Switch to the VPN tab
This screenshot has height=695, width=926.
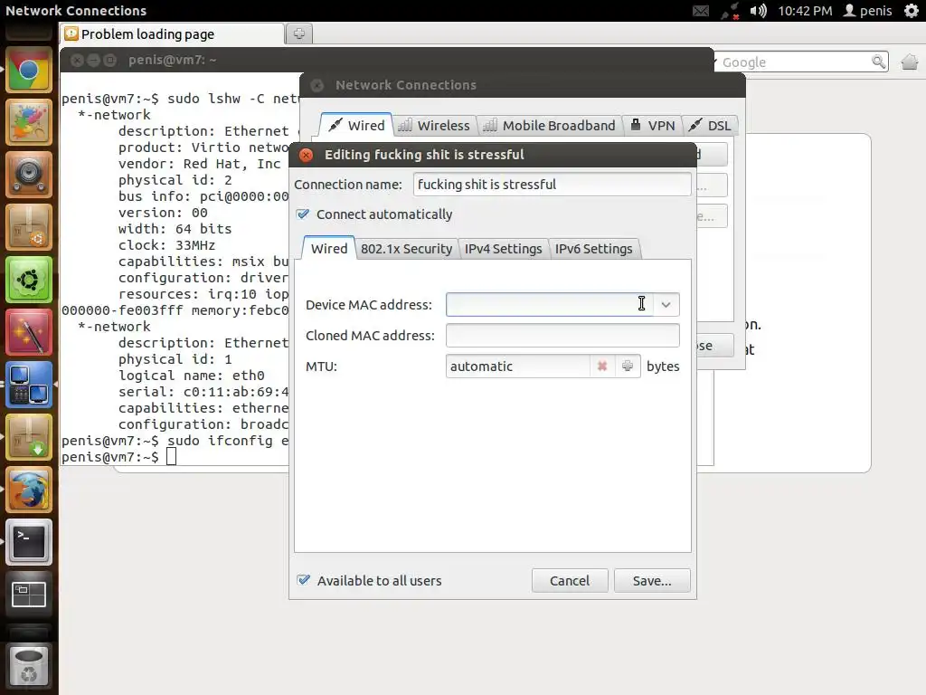pyautogui.click(x=652, y=125)
